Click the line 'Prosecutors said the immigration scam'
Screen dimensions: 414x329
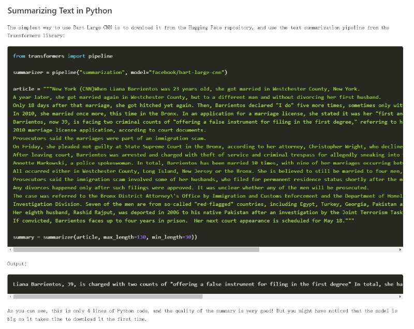pos(208,180)
